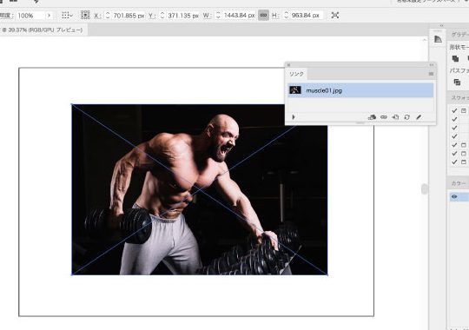Expand link info with the disclosure triangle
Image resolution: width=469 pixels, height=330 pixels.
[294, 117]
